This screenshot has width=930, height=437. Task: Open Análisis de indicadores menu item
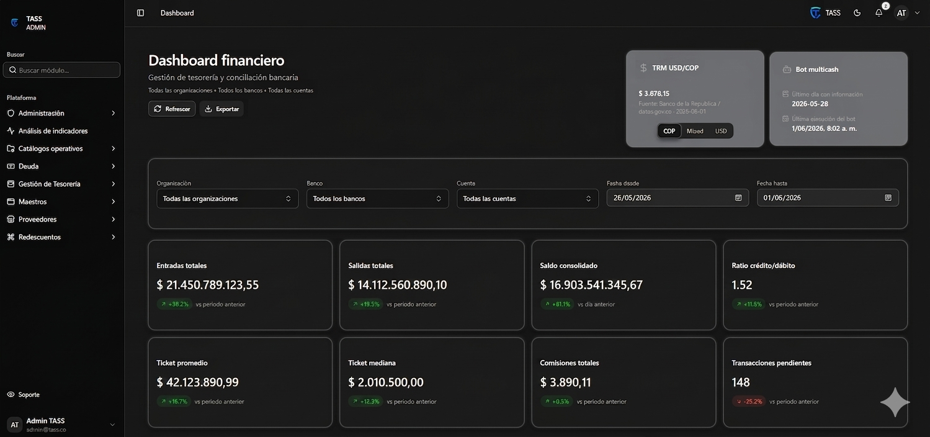coord(61,131)
